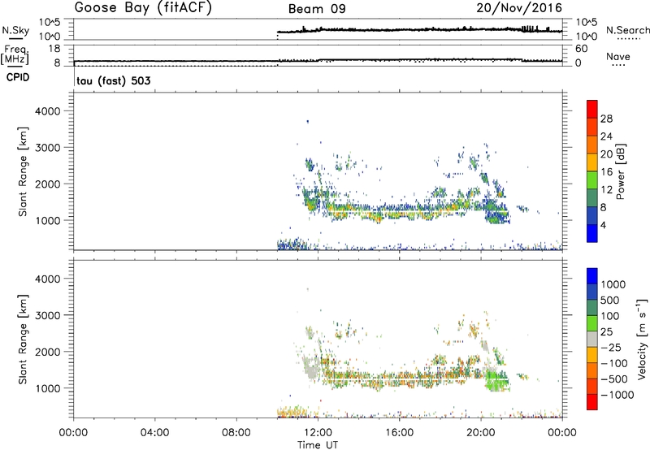Click the 'Beam 09' label

[317, 9]
